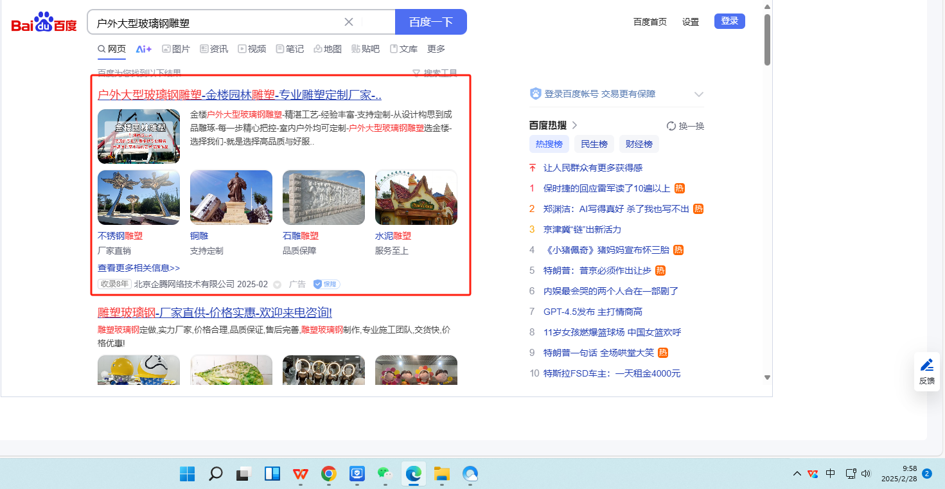This screenshot has height=489, width=945.
Task: Open the 更多 search categories menu
Action: coord(436,49)
